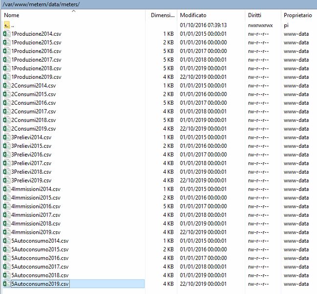Click the 2Consumi2014.csv file icon
Screen dimensions: 317x294
coord(7,86)
